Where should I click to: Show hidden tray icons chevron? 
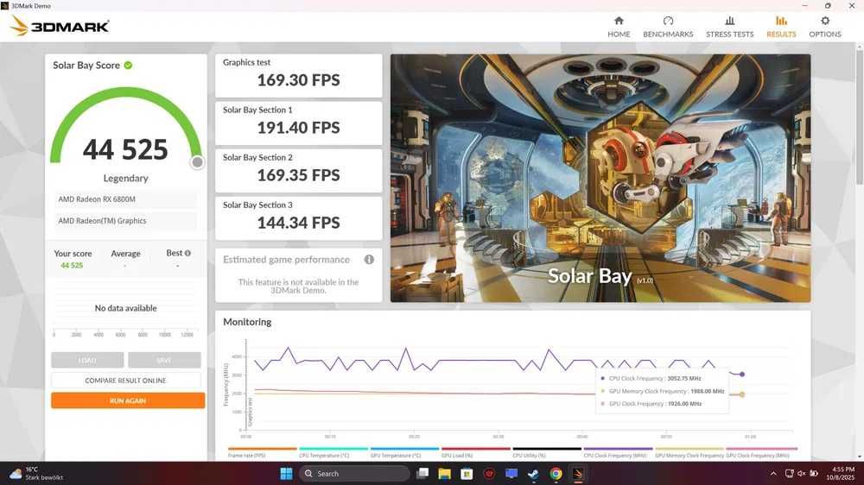point(773,474)
